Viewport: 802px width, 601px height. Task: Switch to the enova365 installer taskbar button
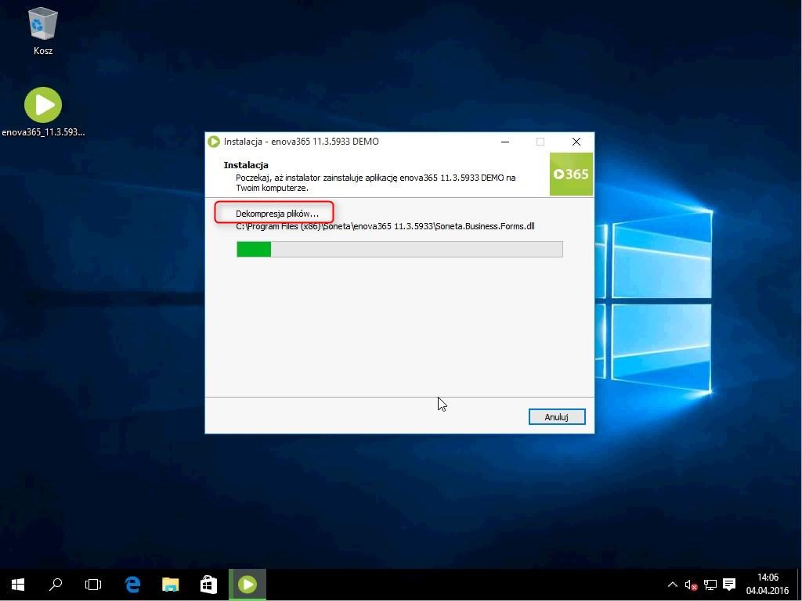coord(247,584)
